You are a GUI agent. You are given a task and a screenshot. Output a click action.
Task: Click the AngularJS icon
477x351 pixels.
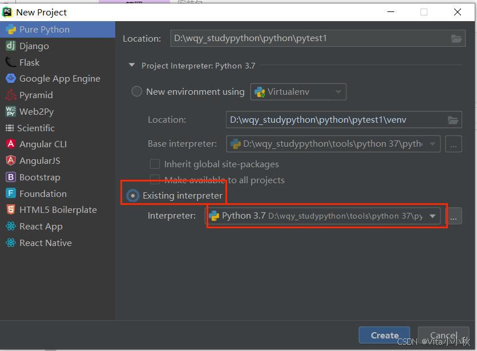(11, 160)
